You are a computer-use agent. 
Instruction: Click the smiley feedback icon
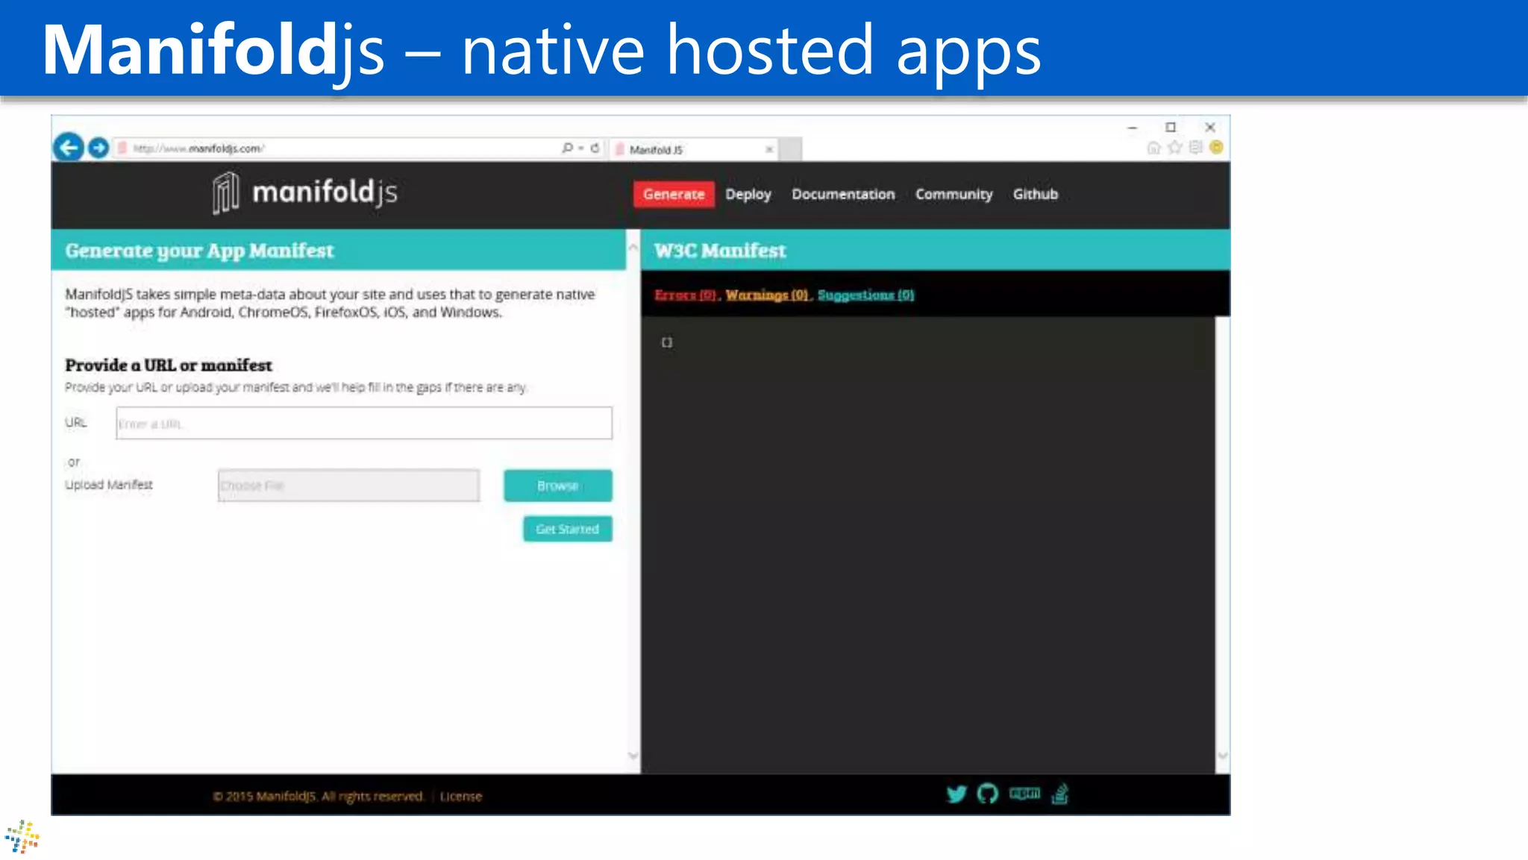coord(1216,148)
